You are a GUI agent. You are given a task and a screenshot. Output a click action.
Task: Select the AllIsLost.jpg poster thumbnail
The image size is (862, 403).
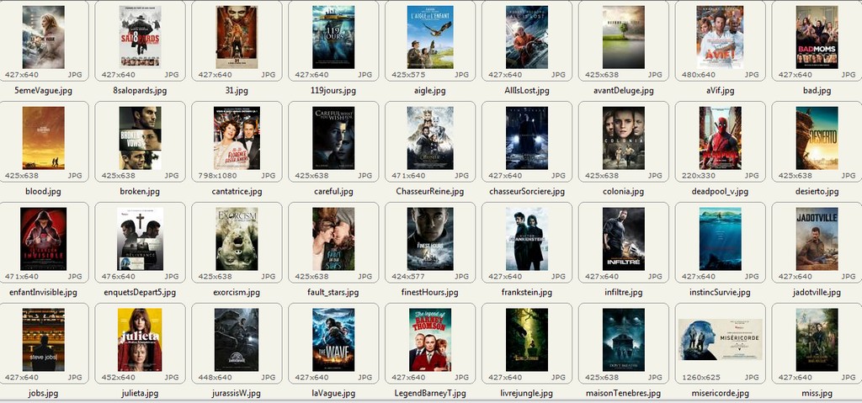pyautogui.click(x=527, y=37)
